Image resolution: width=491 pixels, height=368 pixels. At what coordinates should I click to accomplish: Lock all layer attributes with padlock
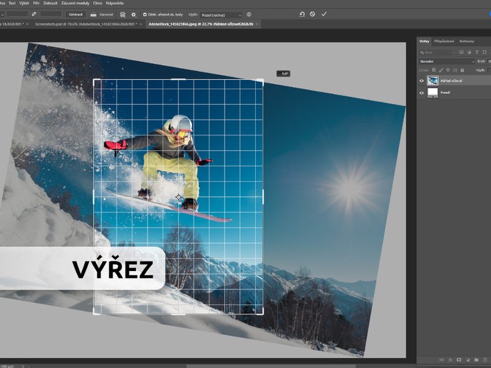click(462, 70)
